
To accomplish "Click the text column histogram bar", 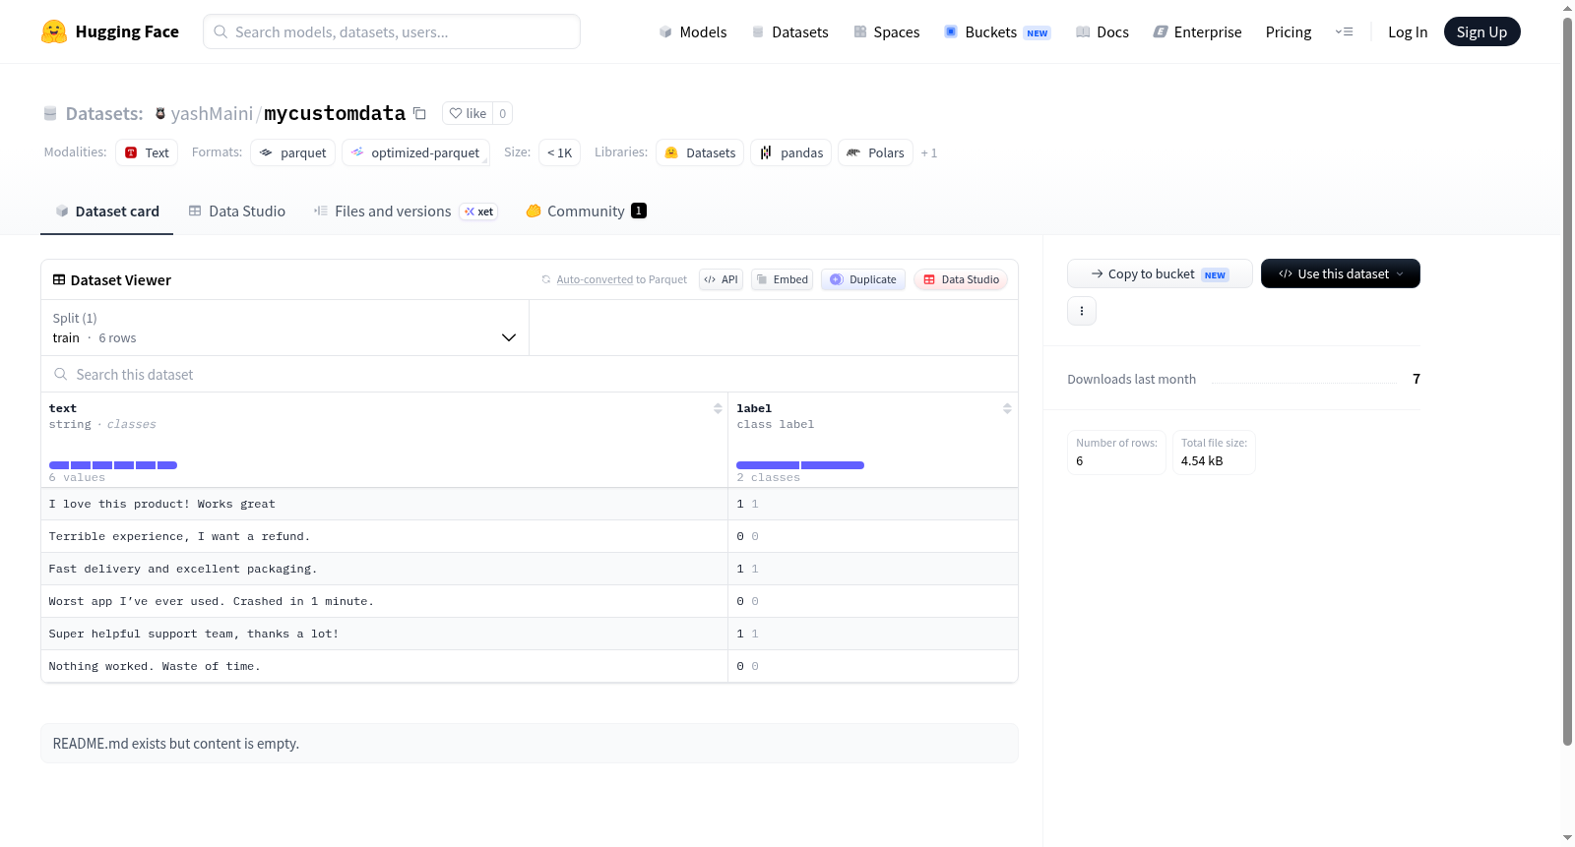I will click(113, 464).
